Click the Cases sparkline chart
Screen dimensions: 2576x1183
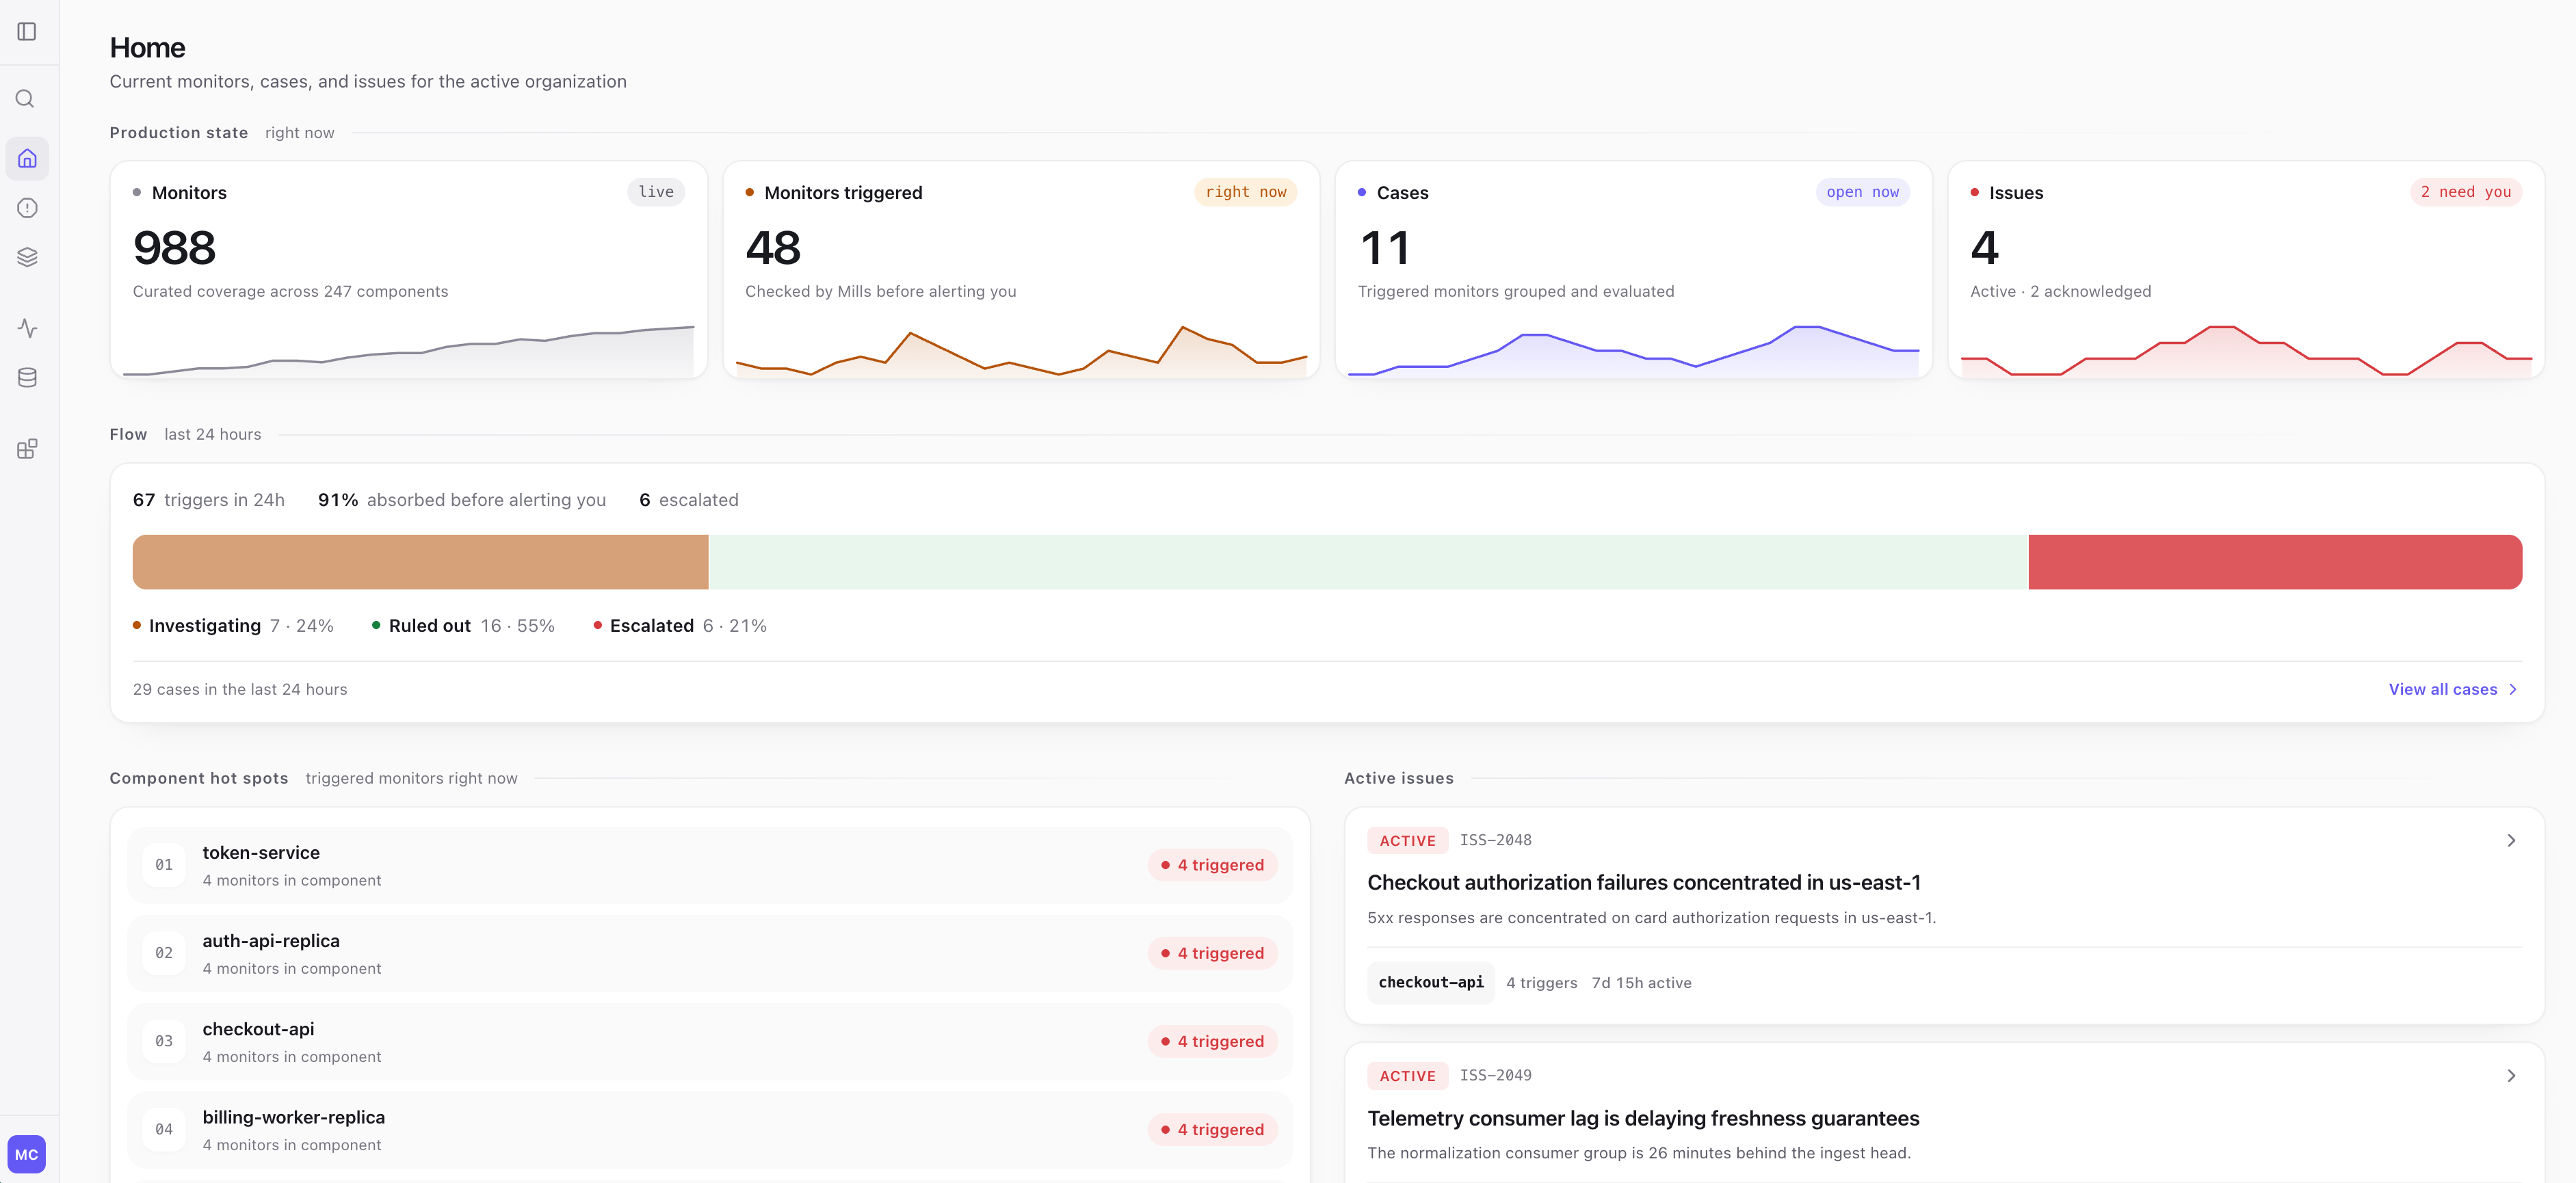[x=1633, y=350]
